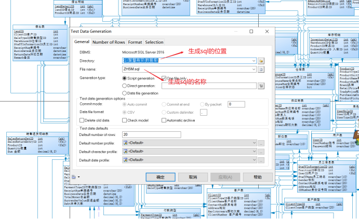Switch to the General tab
Screen dimensions: 359x219
82,42
